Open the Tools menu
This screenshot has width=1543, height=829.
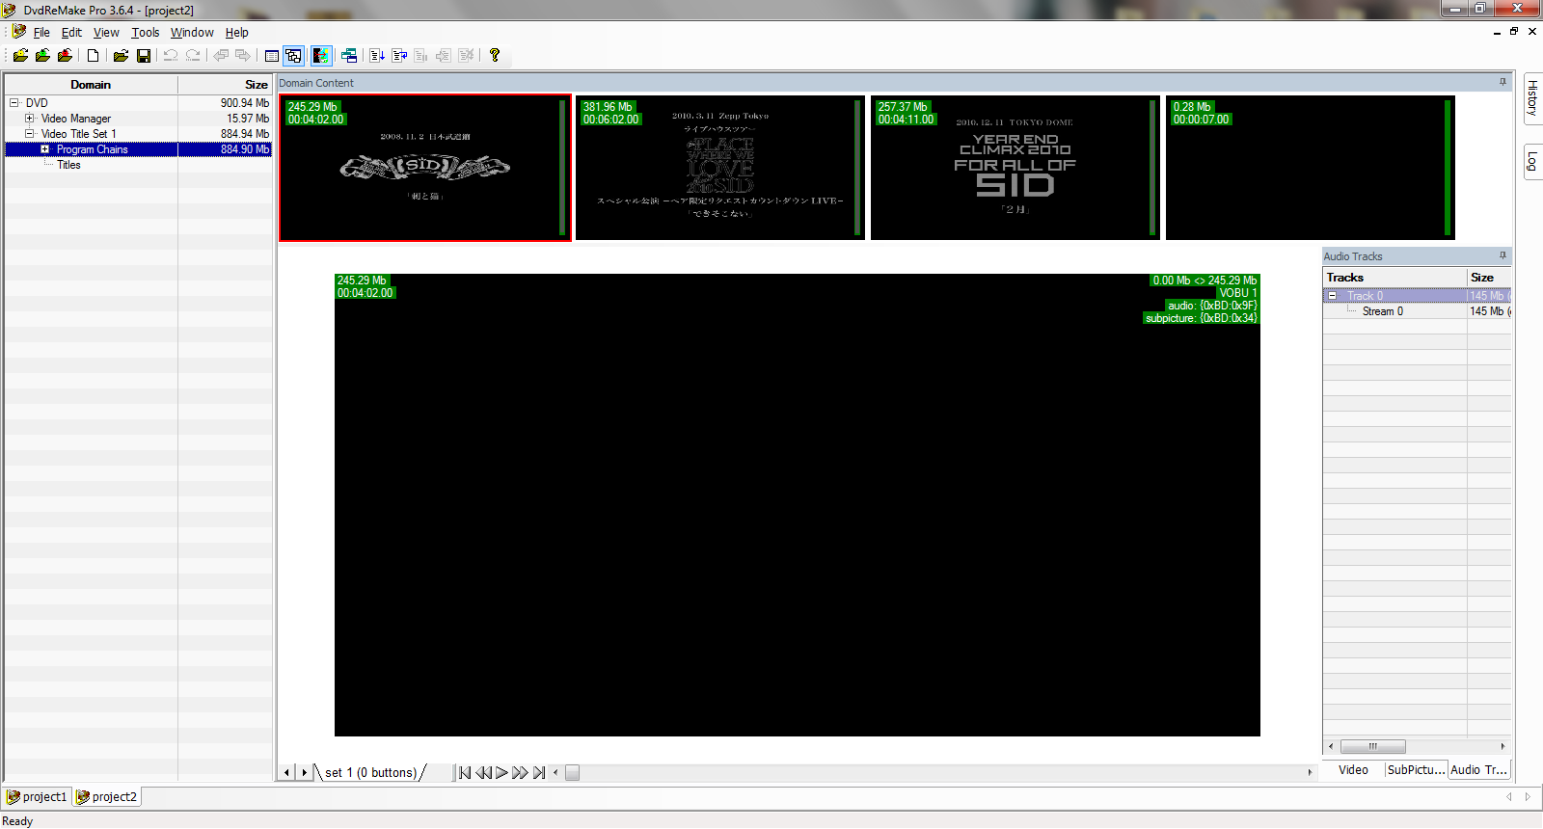point(146,33)
